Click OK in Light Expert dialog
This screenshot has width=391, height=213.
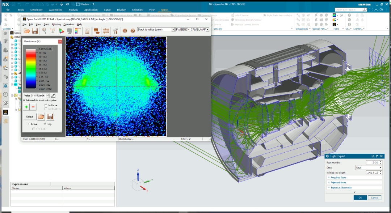[x=360, y=197]
